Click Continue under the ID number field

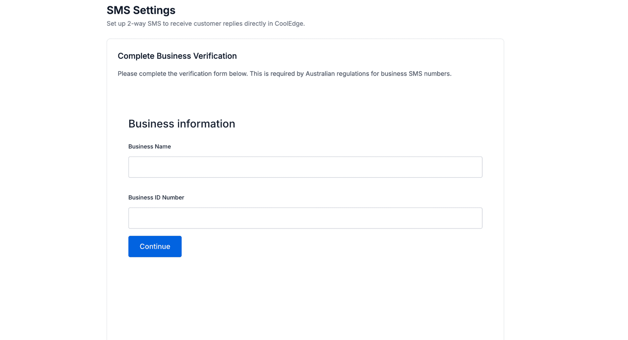coord(154,246)
